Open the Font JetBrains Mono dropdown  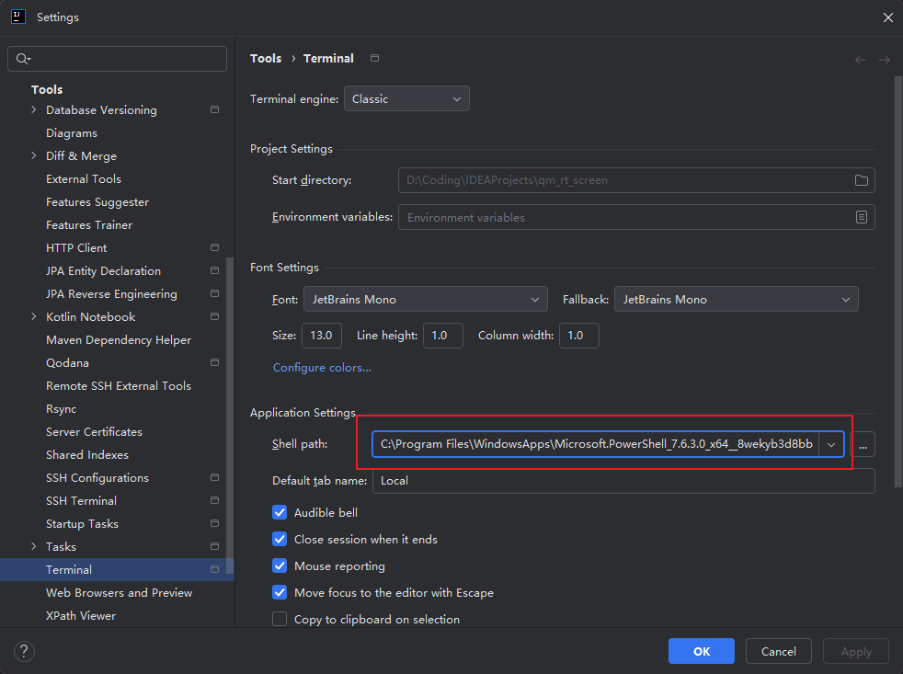tap(426, 300)
